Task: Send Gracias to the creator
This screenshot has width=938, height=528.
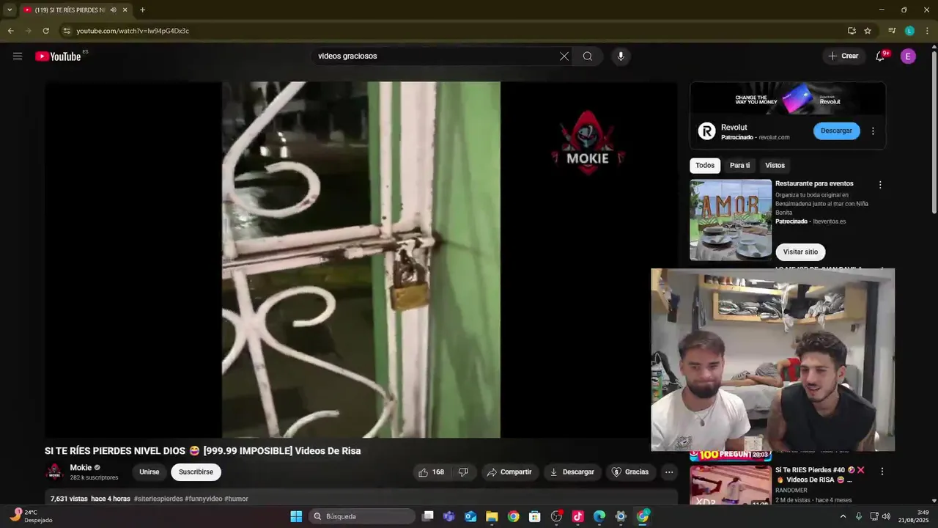Action: point(630,472)
